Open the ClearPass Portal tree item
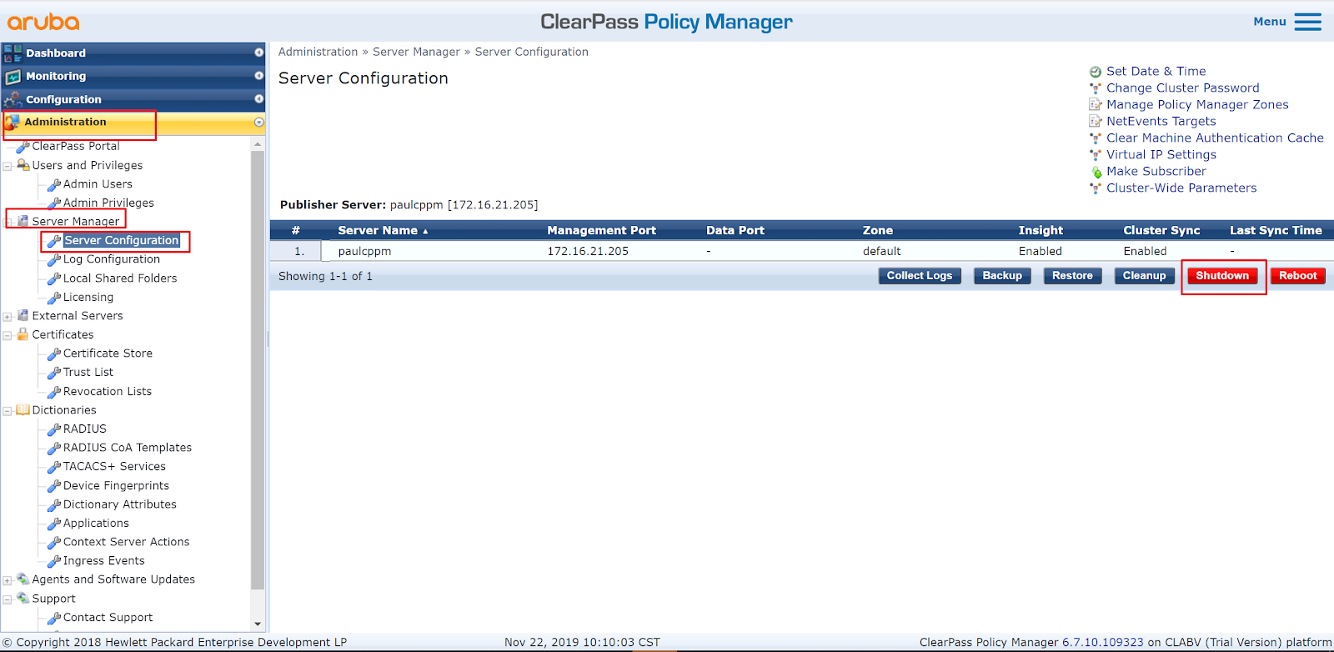Viewport: 1334px width, 652px height. 76,146
